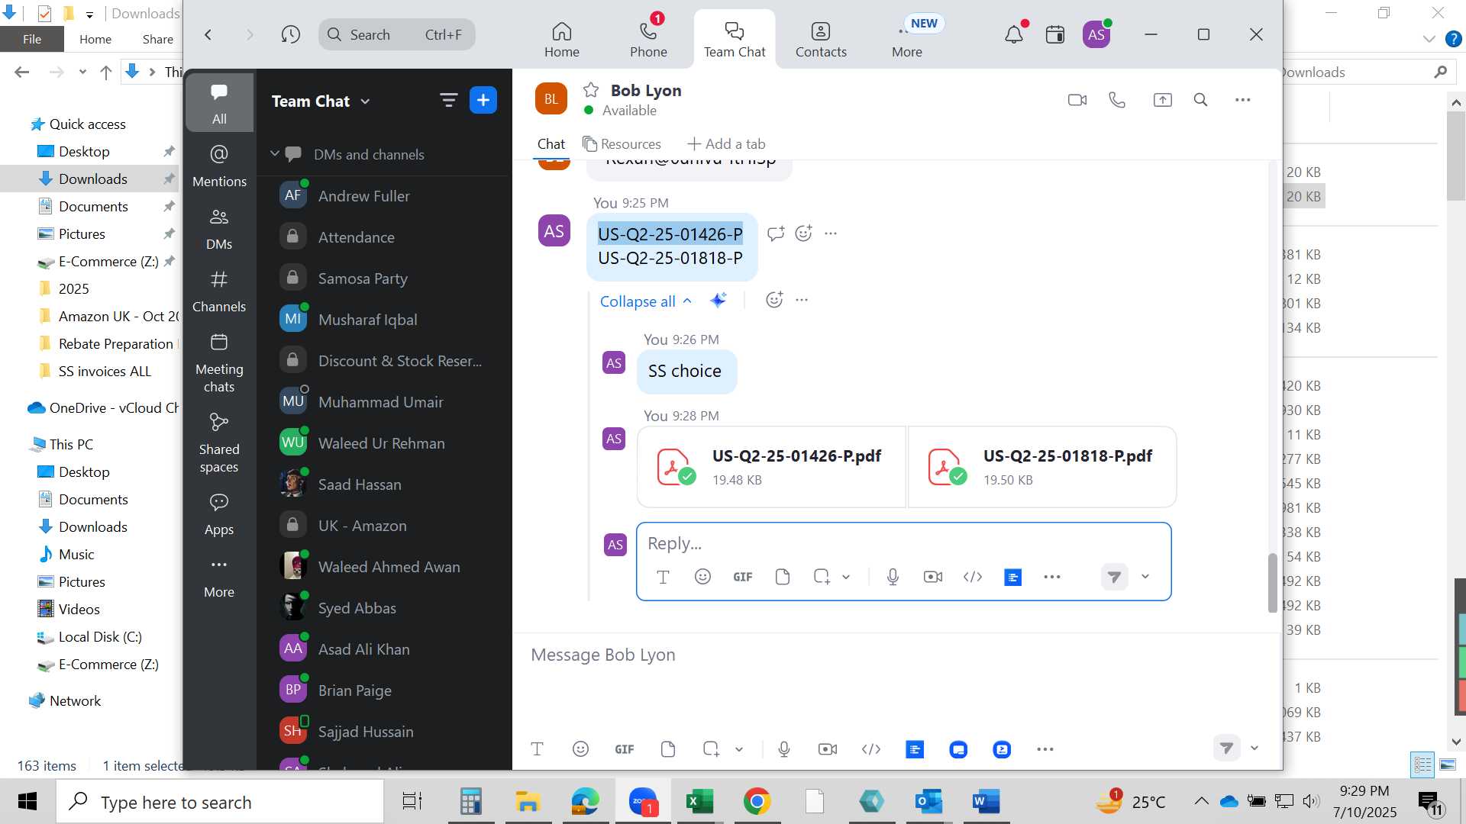Open US-Q2-25-01426-P.pdf attachment
Screen dimensions: 1466x824
(771, 467)
